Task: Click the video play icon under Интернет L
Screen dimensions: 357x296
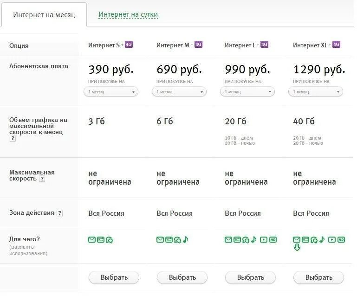Action: pyautogui.click(x=263, y=240)
